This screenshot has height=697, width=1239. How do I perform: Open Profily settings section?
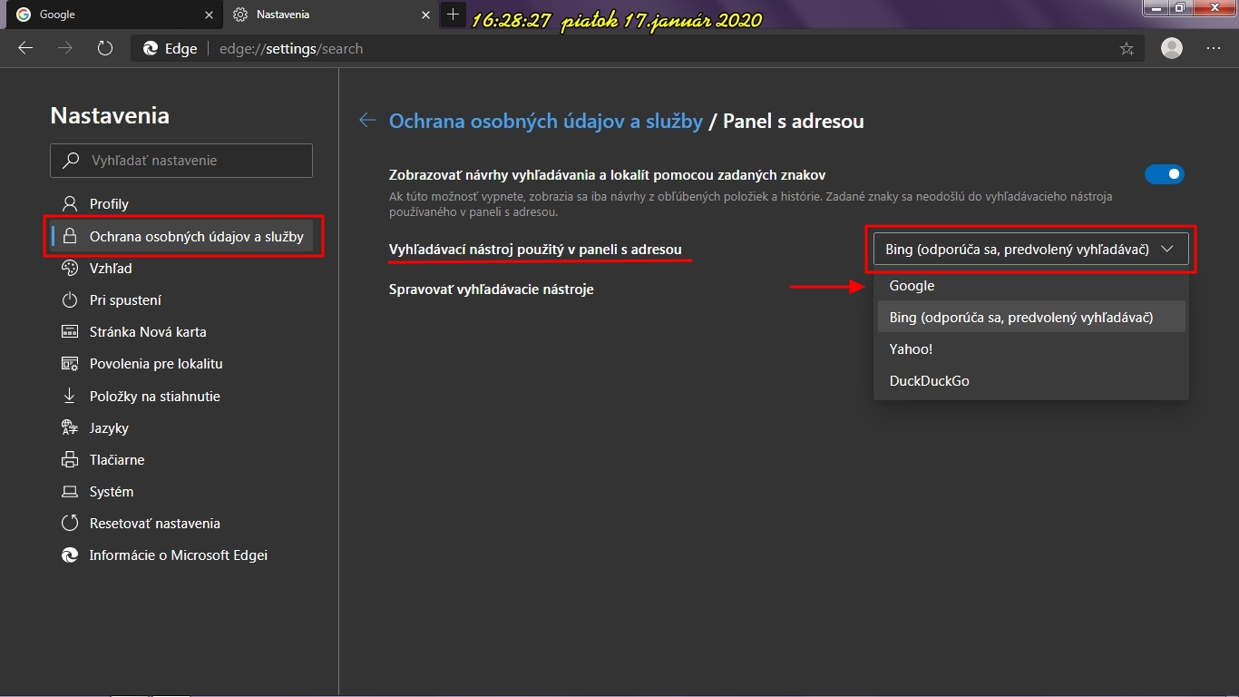(181, 204)
